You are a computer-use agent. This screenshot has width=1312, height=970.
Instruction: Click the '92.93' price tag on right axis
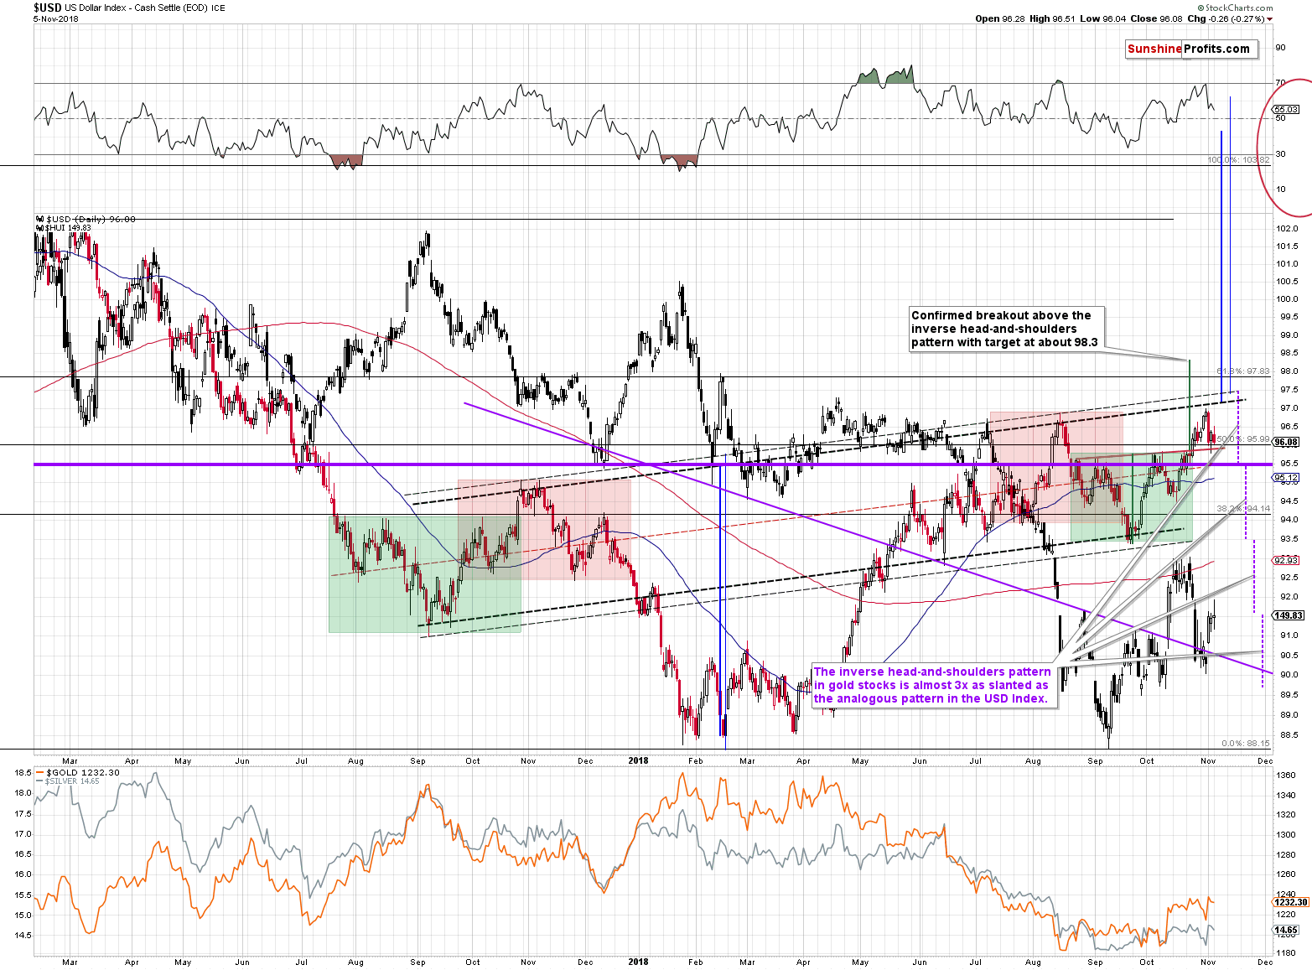tap(1286, 560)
